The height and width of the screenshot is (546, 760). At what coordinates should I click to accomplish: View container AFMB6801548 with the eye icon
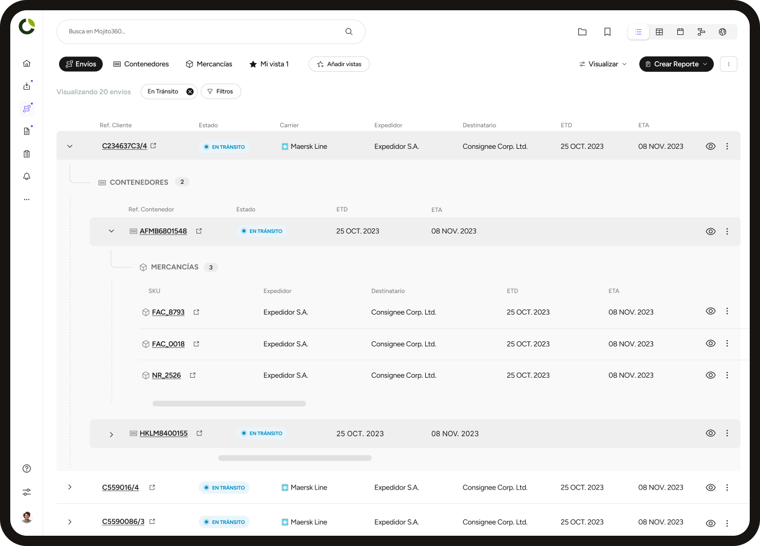pyautogui.click(x=711, y=231)
